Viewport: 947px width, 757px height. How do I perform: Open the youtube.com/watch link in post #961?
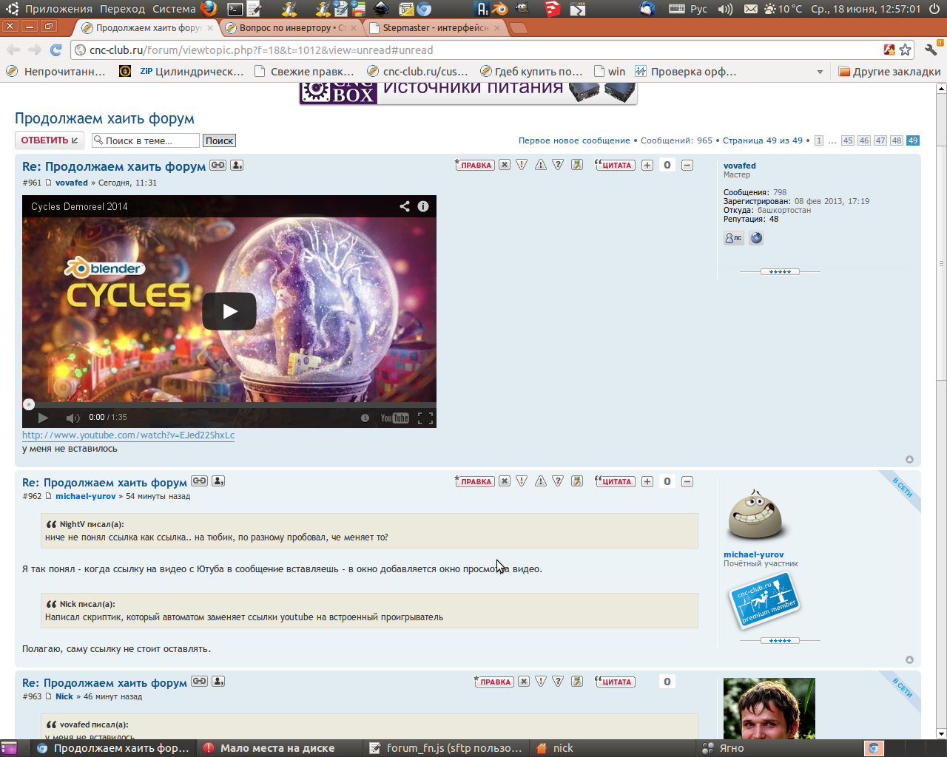(129, 435)
